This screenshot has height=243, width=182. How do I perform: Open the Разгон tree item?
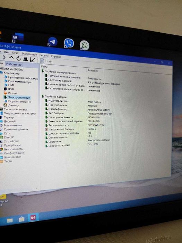pyautogui.click(x=11, y=93)
